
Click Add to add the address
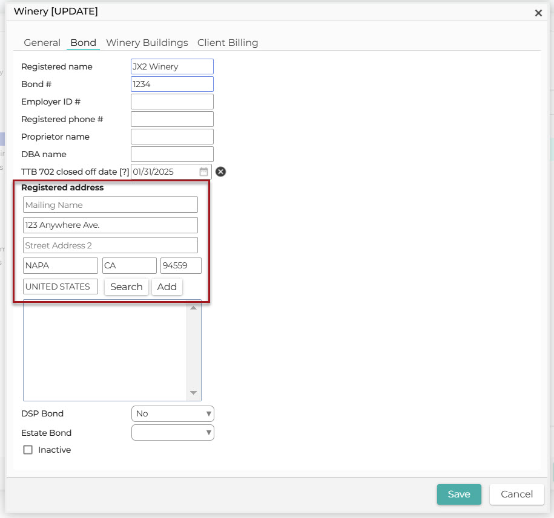tap(167, 287)
